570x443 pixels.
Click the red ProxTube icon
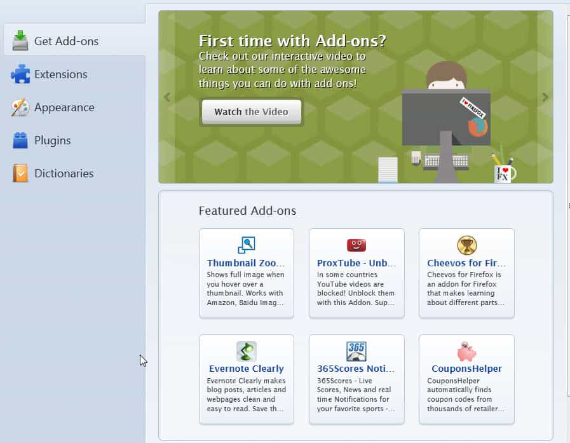coord(356,245)
